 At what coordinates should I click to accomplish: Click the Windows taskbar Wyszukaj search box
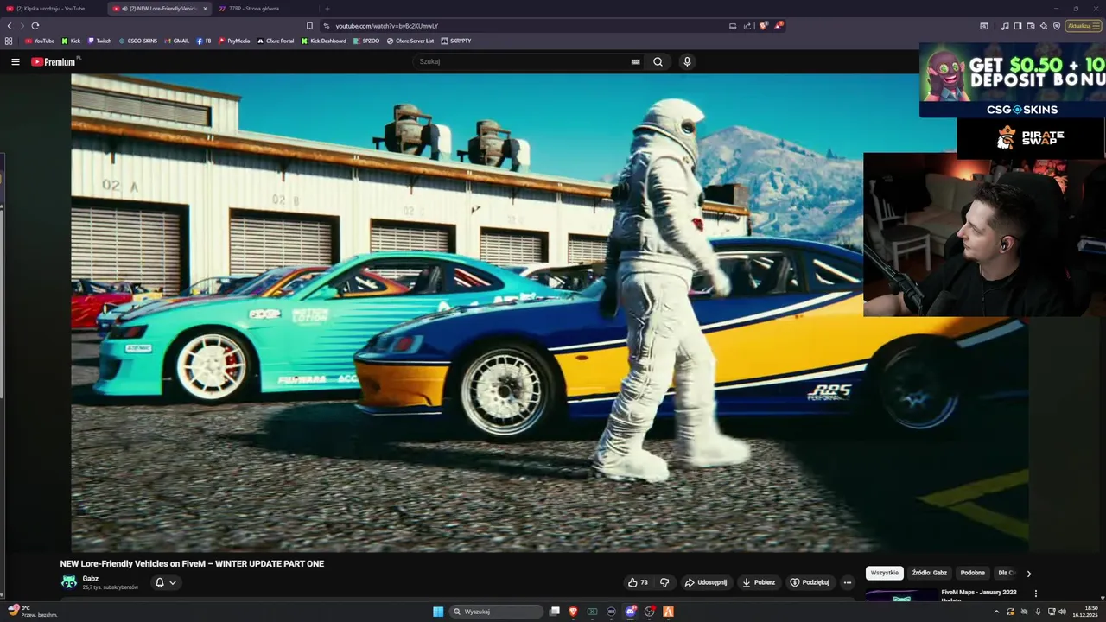pos(497,612)
